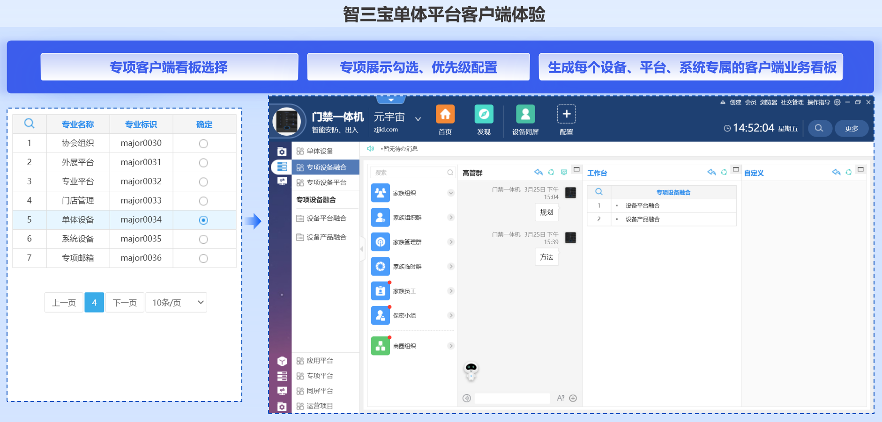Click the search magnifier beside 更多
882x422 pixels.
819,128
